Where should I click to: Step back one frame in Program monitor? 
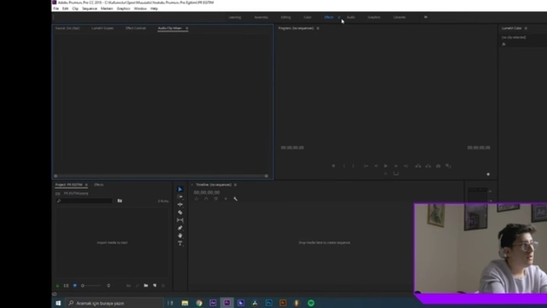pos(376,166)
